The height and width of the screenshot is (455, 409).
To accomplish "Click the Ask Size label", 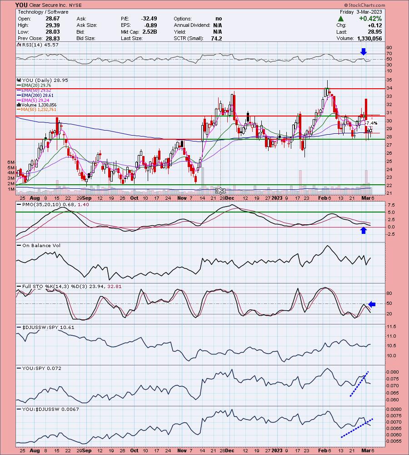I will point(87,25).
